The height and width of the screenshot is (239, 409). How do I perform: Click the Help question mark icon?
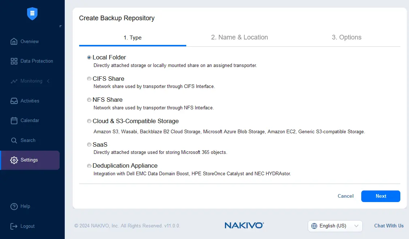click(x=14, y=206)
